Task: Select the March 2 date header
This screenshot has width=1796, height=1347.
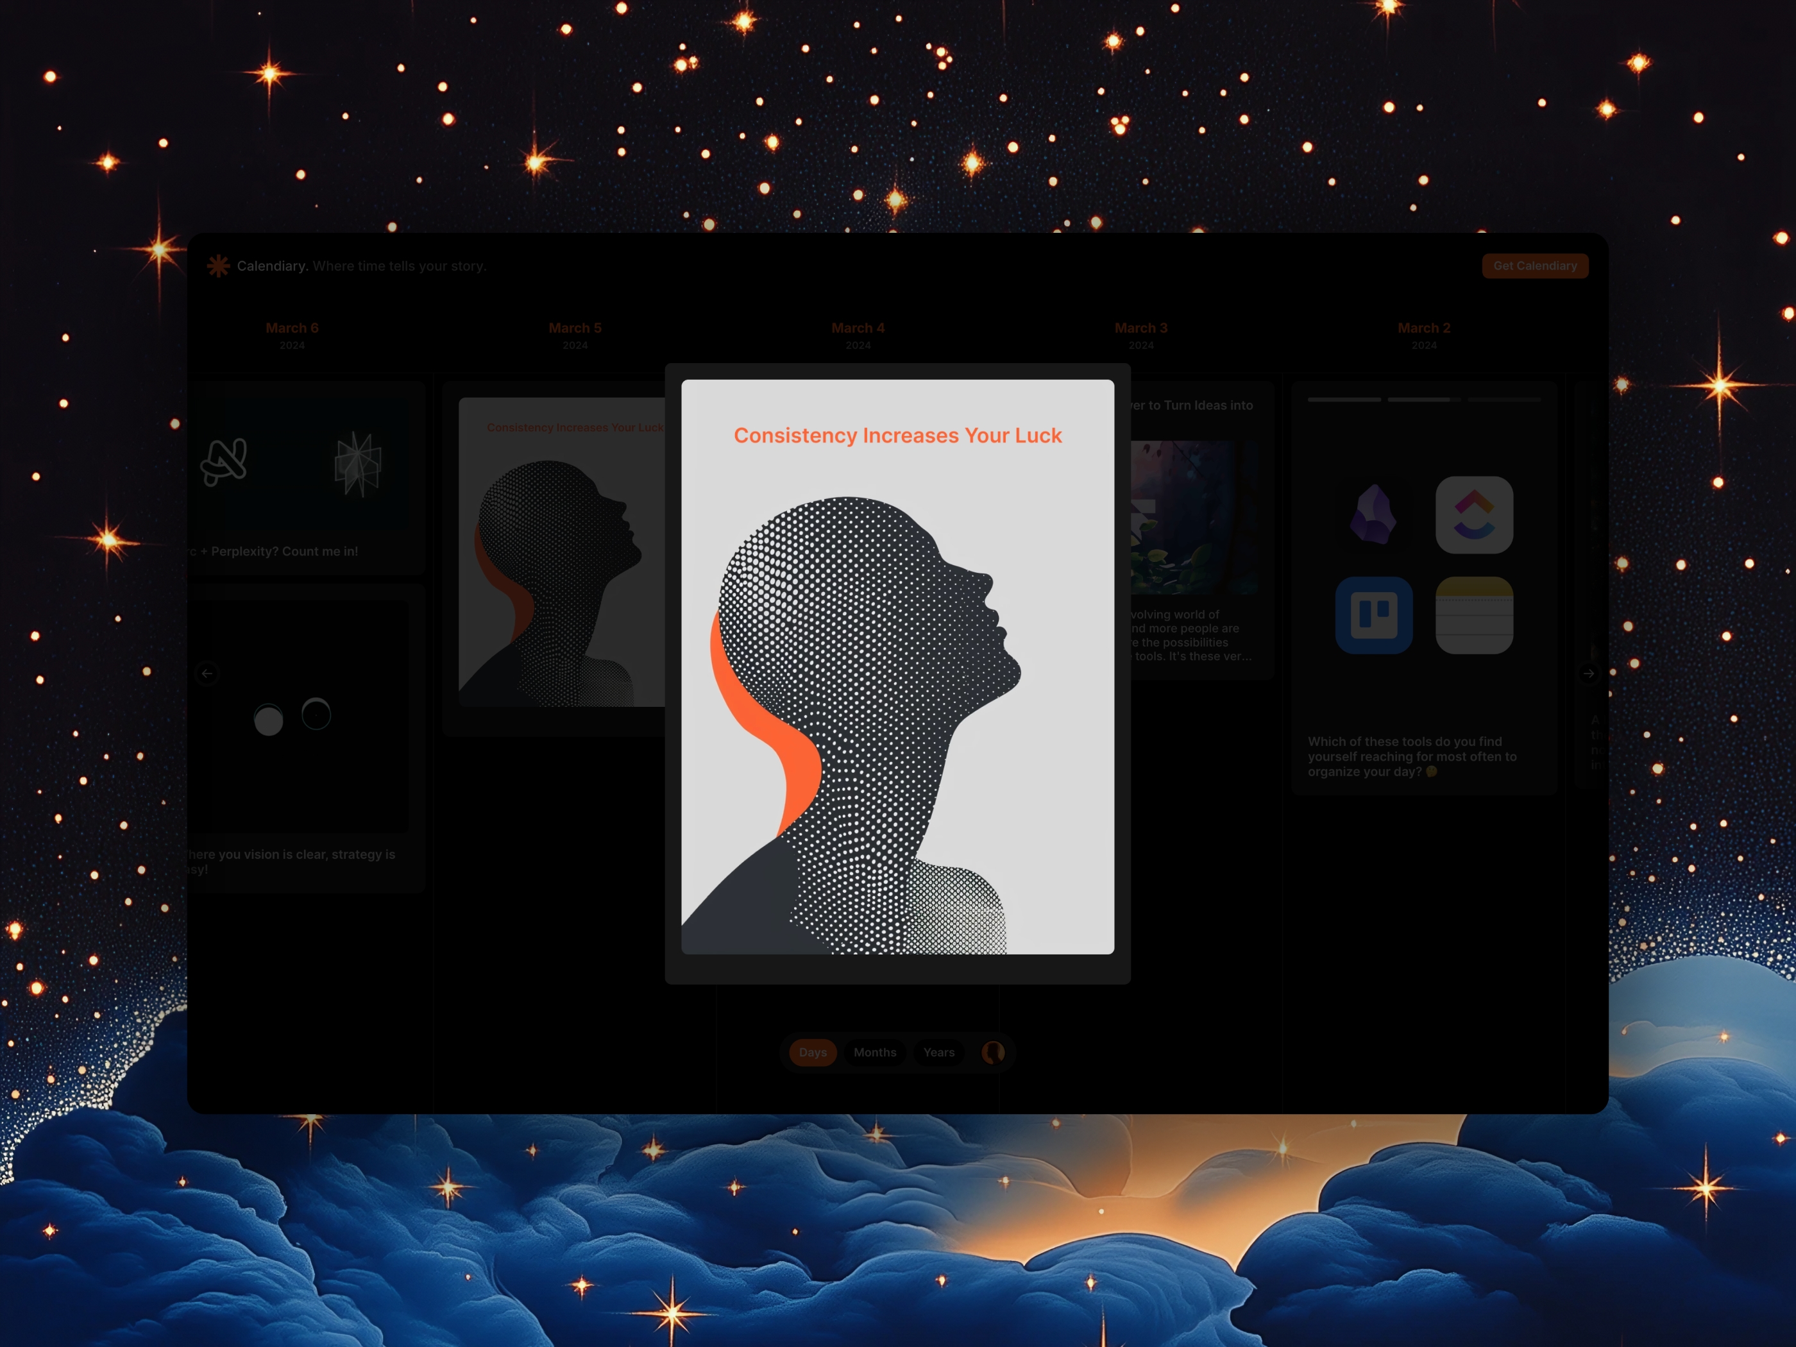Action: click(x=1424, y=327)
